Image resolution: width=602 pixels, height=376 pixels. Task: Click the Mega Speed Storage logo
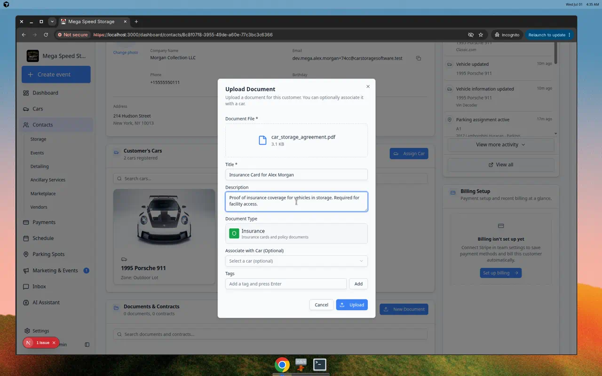click(33, 56)
